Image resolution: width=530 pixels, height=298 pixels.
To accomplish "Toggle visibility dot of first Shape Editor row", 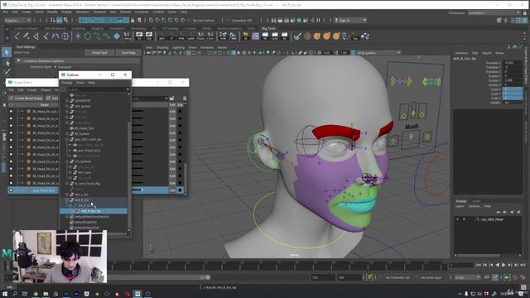I will 11,111.
